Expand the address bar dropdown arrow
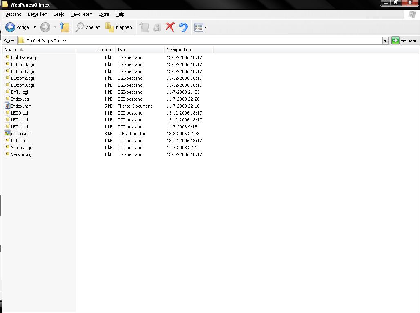Viewport: 420px width, 313px height. click(x=385, y=40)
